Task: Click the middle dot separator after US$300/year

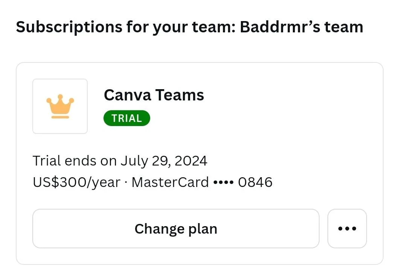Action: tap(126, 182)
